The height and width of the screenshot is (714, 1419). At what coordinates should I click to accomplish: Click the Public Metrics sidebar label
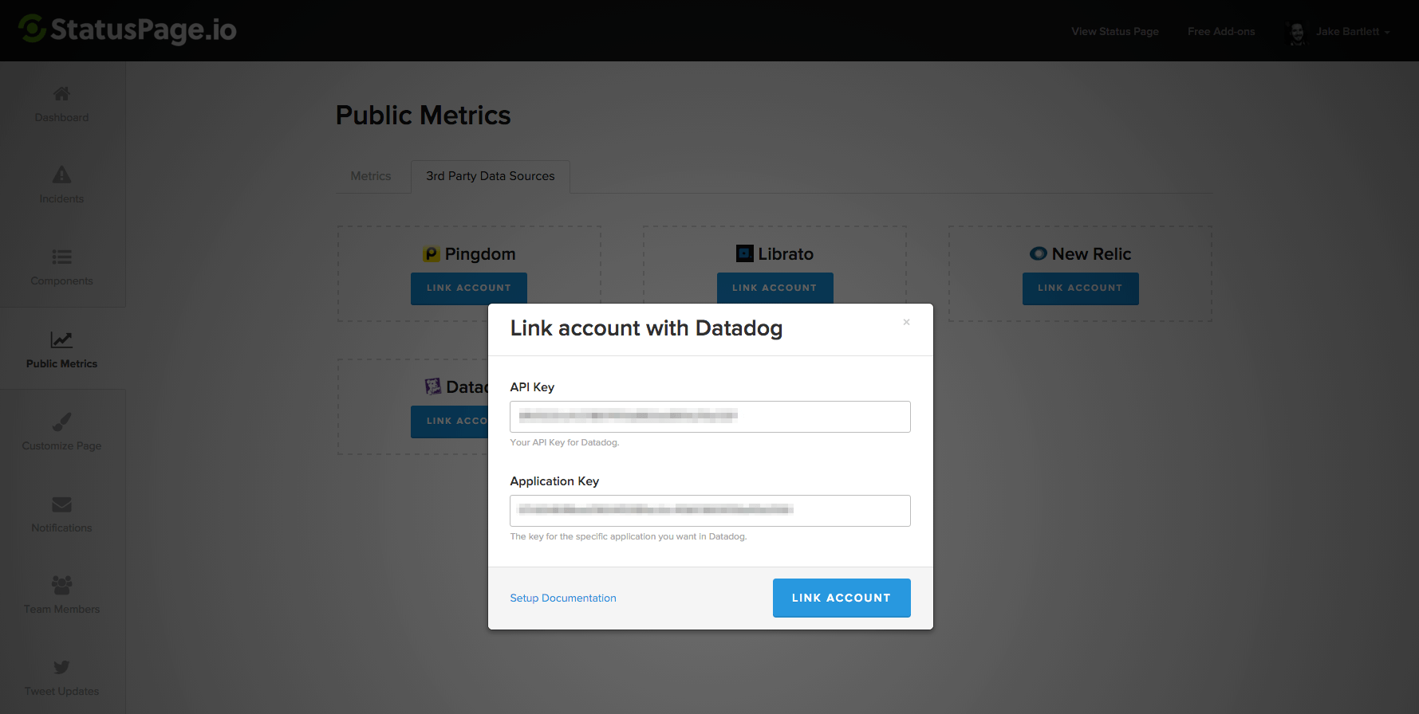[61, 363]
